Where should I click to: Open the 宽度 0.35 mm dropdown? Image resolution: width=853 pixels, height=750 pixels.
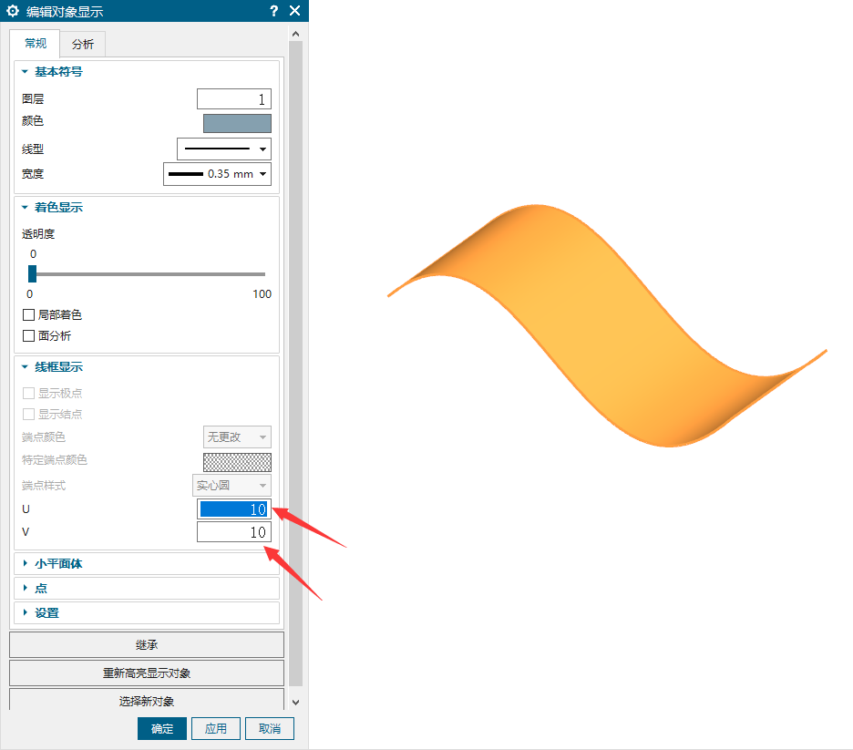point(217,174)
